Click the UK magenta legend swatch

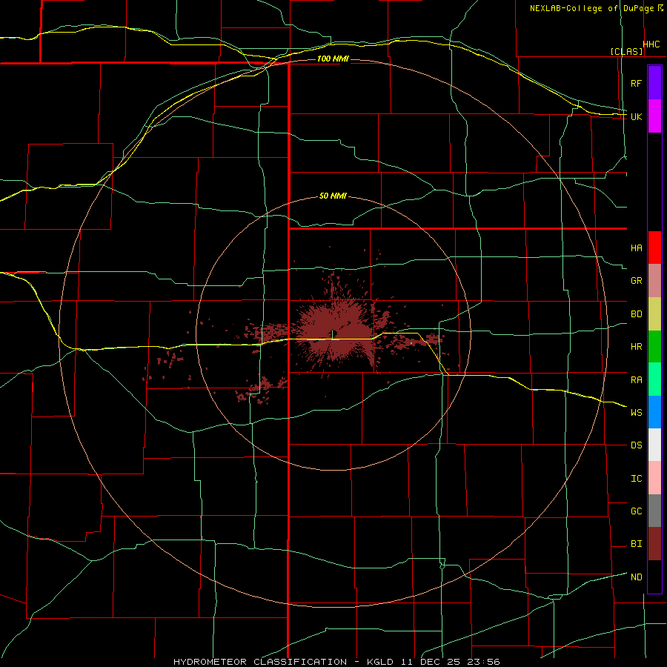pos(654,116)
